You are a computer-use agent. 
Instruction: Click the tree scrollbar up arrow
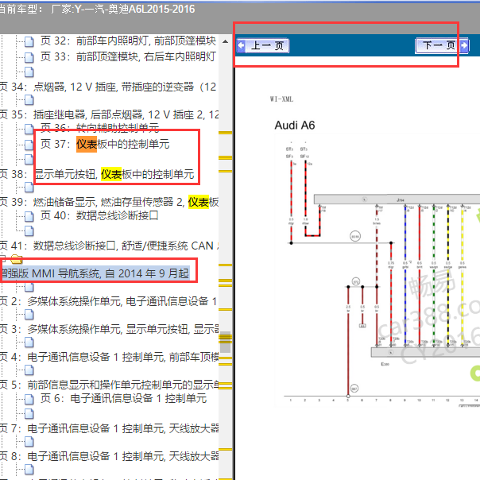[226, 41]
